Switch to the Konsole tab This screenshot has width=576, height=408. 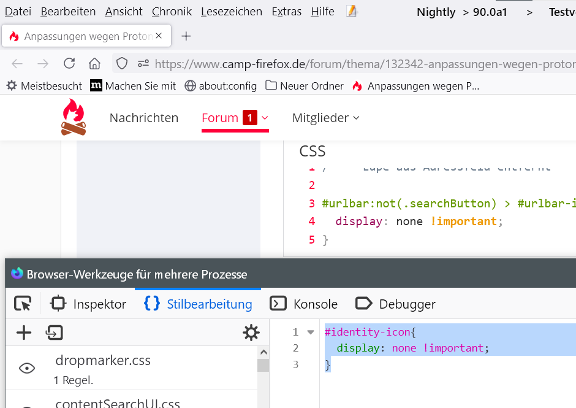pos(304,304)
